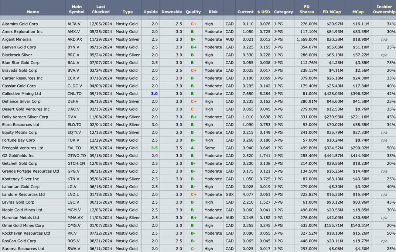
Task: Click the sort marker under Last Checked
Action: click(x=101, y=18)
